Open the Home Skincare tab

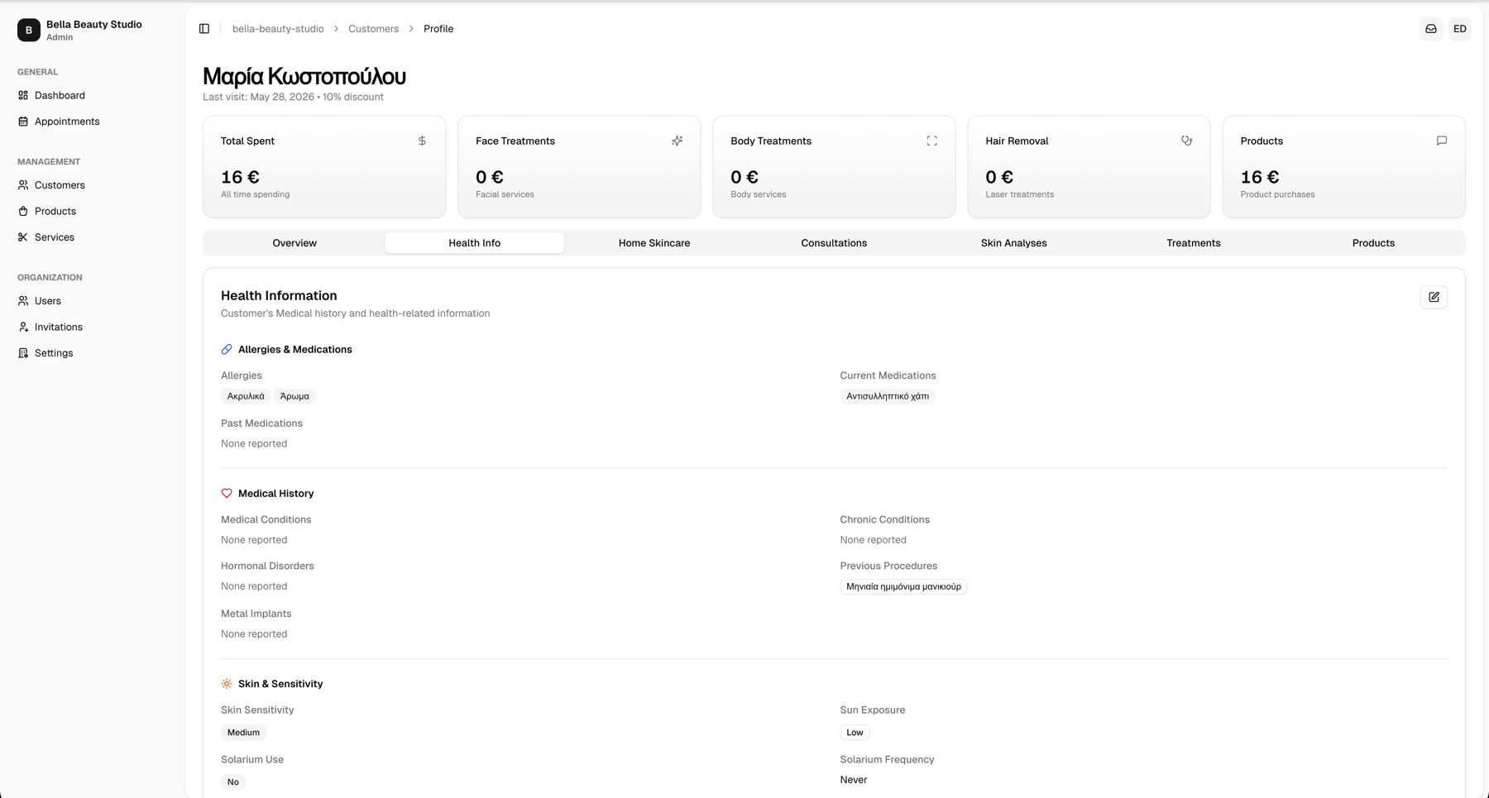pyautogui.click(x=654, y=243)
